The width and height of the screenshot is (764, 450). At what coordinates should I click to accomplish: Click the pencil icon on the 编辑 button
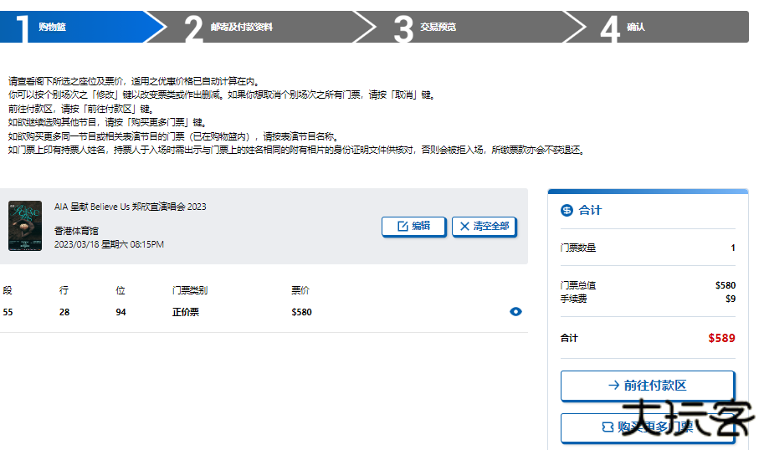tap(403, 226)
